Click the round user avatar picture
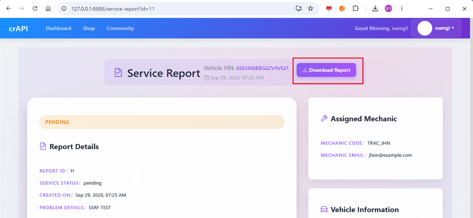The image size is (473, 218). click(x=425, y=28)
